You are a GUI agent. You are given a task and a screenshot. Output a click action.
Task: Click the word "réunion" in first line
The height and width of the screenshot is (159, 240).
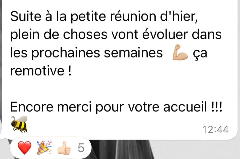point(133,16)
